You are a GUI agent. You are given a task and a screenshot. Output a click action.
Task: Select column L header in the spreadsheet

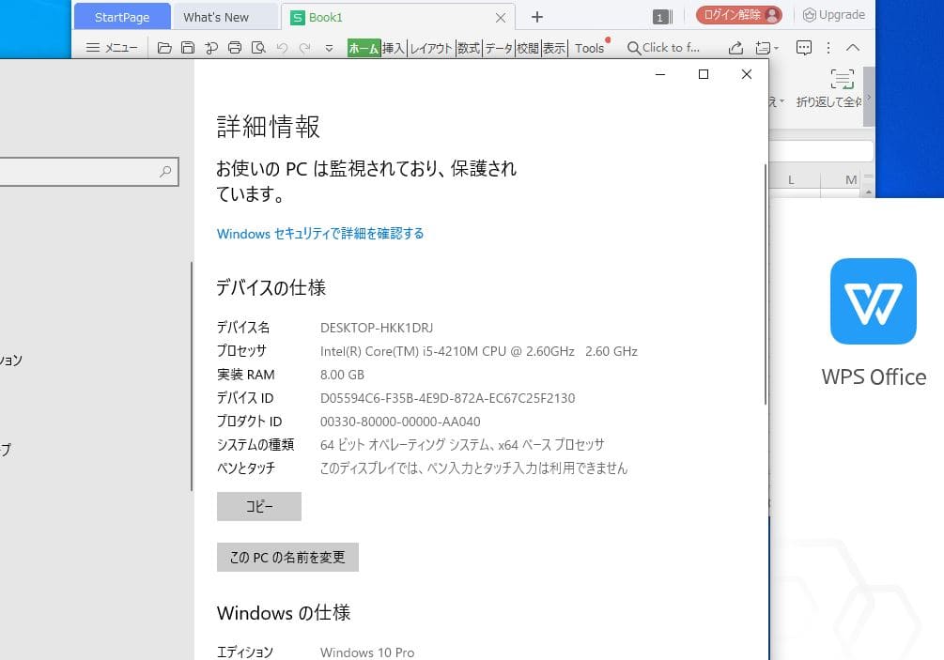point(791,179)
